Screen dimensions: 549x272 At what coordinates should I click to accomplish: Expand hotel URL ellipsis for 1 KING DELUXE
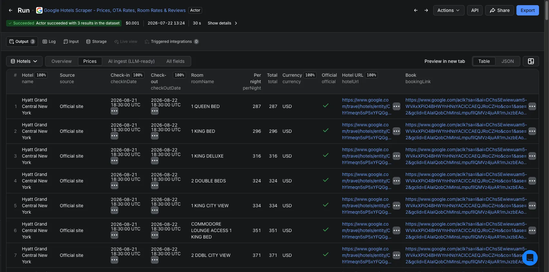(397, 156)
